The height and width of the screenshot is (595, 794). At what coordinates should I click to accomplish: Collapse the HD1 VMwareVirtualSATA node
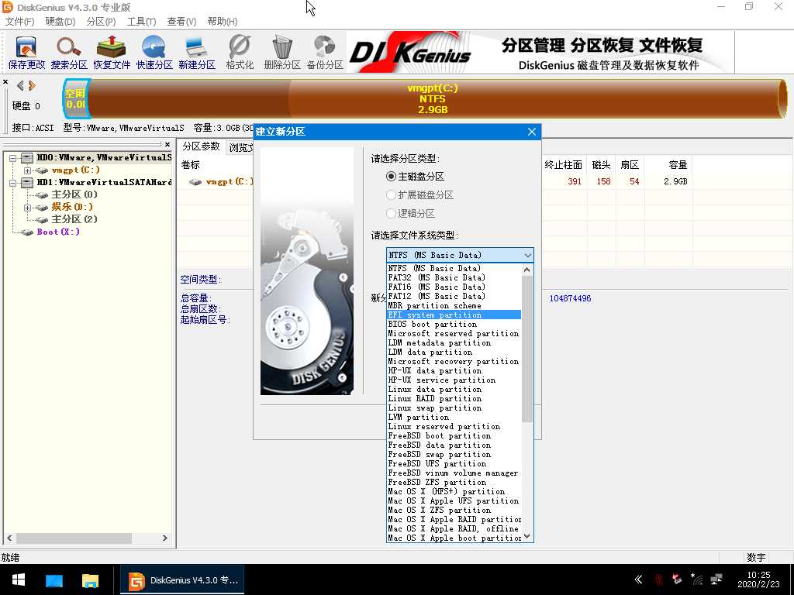click(x=12, y=183)
